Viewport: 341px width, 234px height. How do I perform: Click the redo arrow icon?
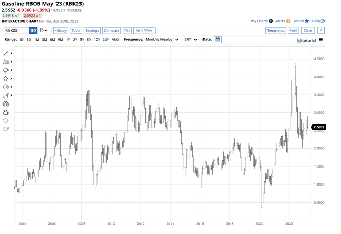pyautogui.click(x=6, y=129)
